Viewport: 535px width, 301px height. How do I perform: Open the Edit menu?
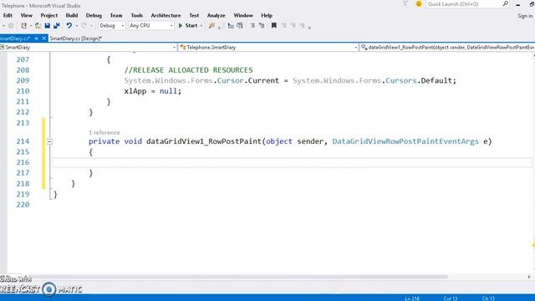(8, 15)
